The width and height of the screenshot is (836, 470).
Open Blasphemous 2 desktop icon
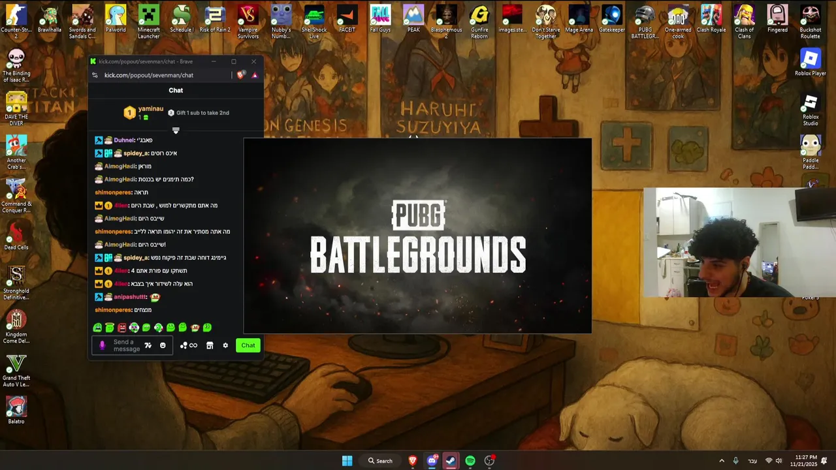tap(447, 21)
